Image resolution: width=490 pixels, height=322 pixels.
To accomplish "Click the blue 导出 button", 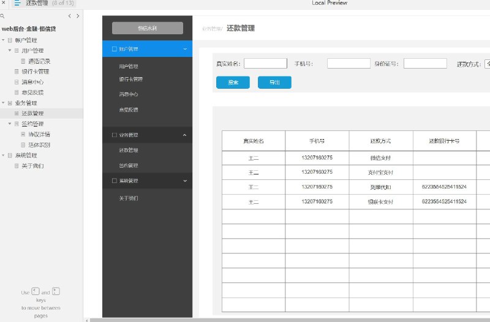I will 274,83.
